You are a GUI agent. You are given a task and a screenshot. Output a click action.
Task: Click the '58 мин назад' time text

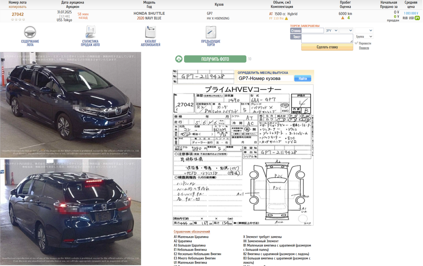83,16
